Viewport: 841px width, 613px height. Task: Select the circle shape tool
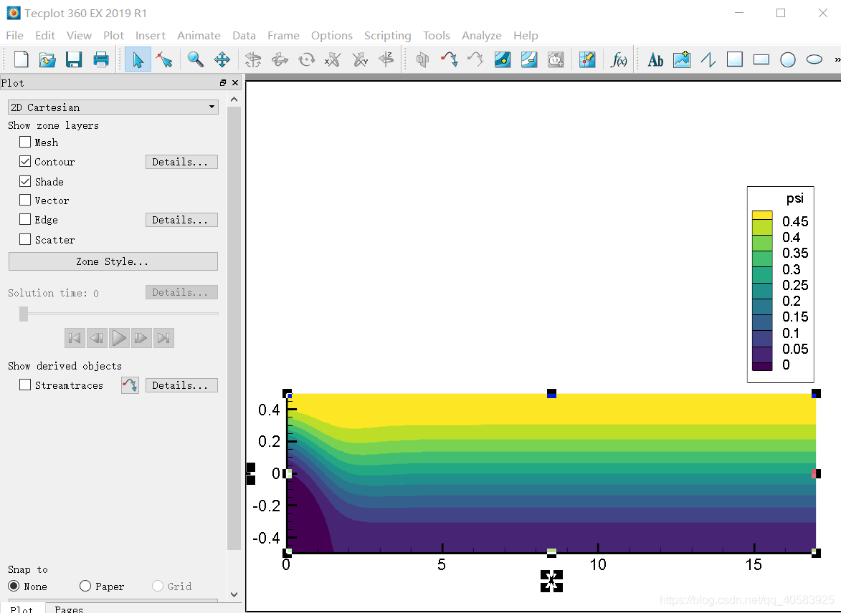coord(788,59)
